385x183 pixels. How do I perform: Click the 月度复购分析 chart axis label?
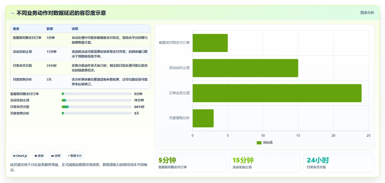pos(179,118)
